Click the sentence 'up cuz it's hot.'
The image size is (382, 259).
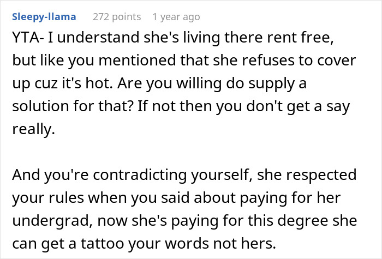pyautogui.click(x=63, y=83)
